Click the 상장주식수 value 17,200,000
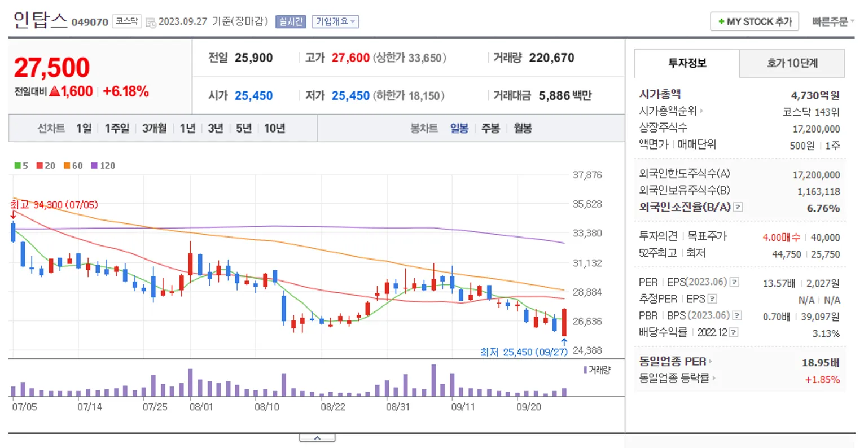Viewport: 864px width, 448px height. (816, 129)
